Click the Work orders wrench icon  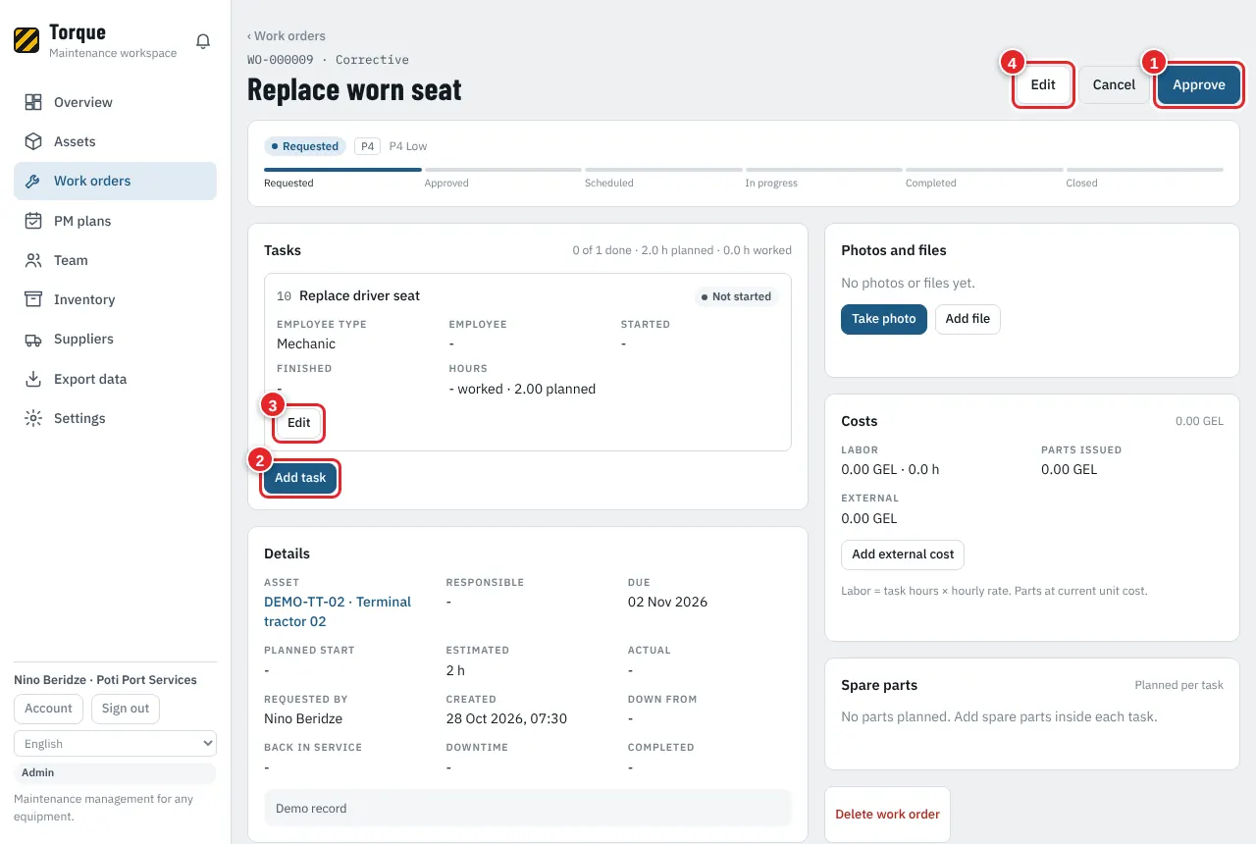[x=33, y=181]
